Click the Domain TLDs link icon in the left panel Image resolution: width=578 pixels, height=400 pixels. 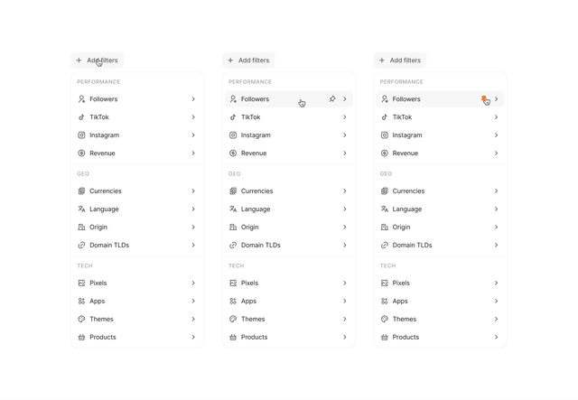point(81,246)
